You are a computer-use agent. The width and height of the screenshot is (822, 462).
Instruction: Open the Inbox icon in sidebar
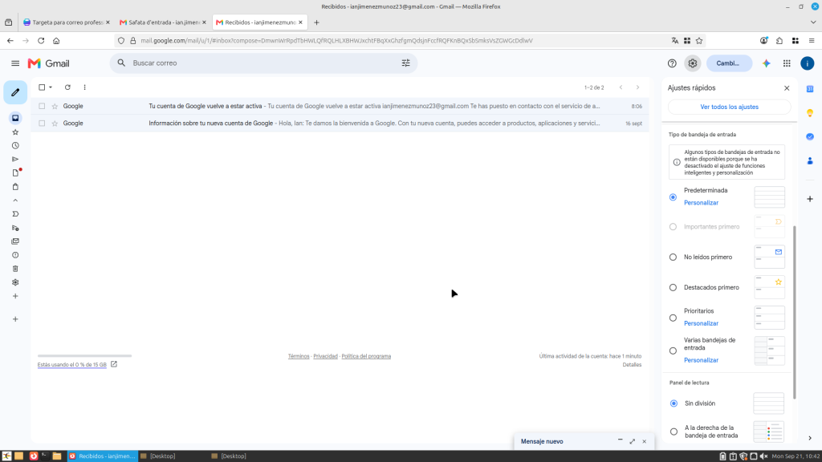pyautogui.click(x=15, y=119)
